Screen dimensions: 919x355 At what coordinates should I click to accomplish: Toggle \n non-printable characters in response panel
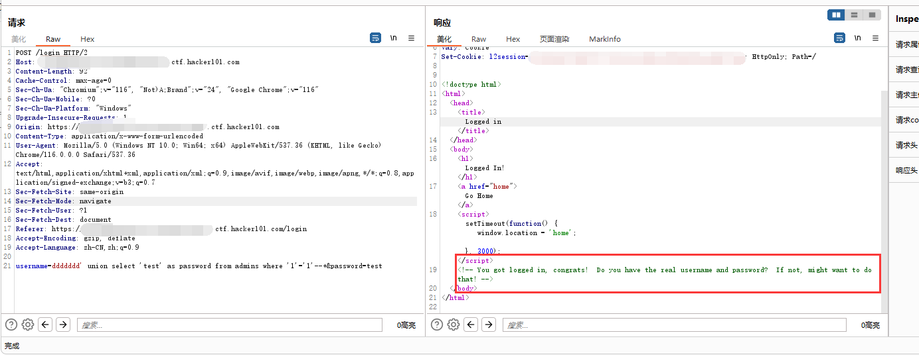point(858,38)
